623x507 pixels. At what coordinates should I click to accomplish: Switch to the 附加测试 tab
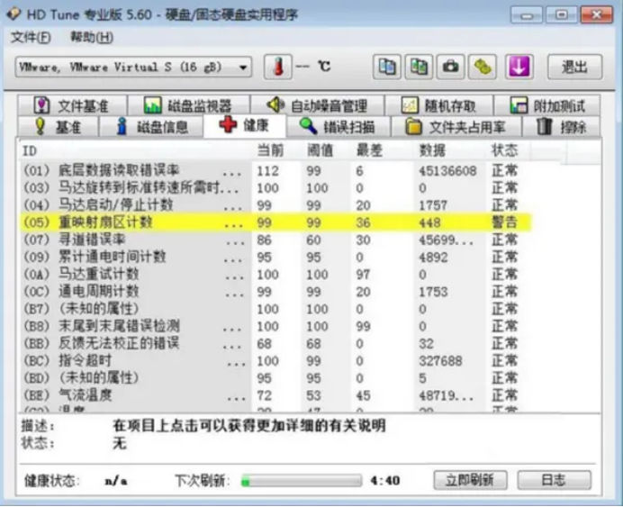click(x=547, y=105)
